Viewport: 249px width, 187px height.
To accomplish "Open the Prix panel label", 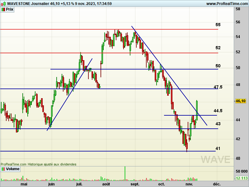I will [10, 9].
